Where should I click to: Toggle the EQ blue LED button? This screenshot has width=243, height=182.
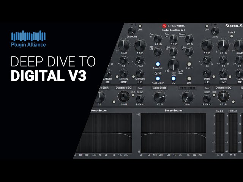[x=174, y=78]
